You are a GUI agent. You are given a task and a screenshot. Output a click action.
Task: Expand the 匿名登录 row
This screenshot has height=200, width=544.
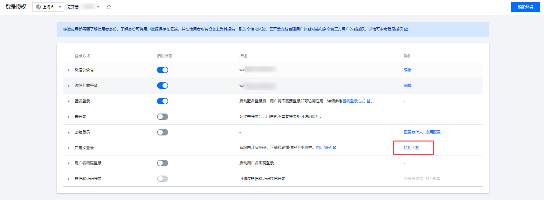[x=69, y=101]
